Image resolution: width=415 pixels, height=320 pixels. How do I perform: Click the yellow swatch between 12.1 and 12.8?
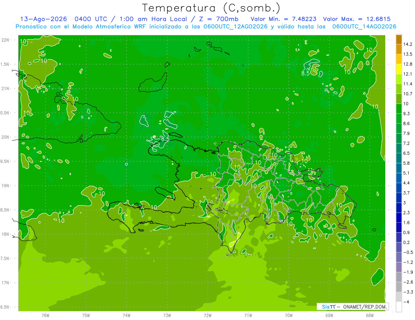click(x=399, y=69)
